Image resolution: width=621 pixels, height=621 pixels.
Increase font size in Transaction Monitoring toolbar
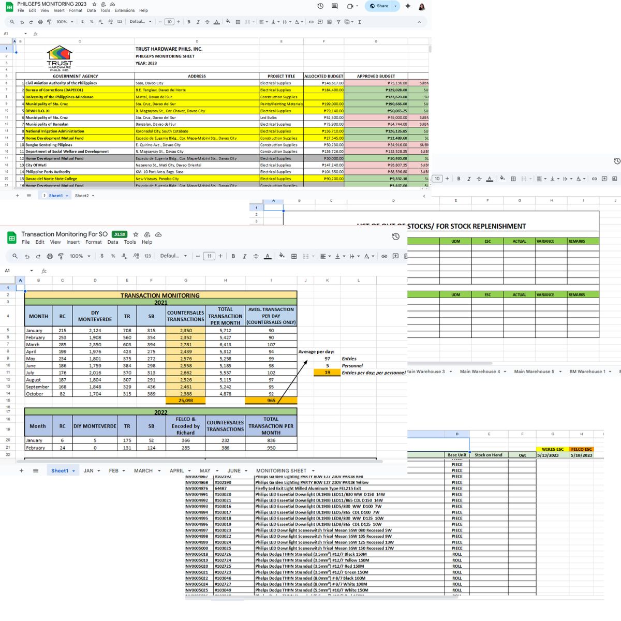pos(220,256)
